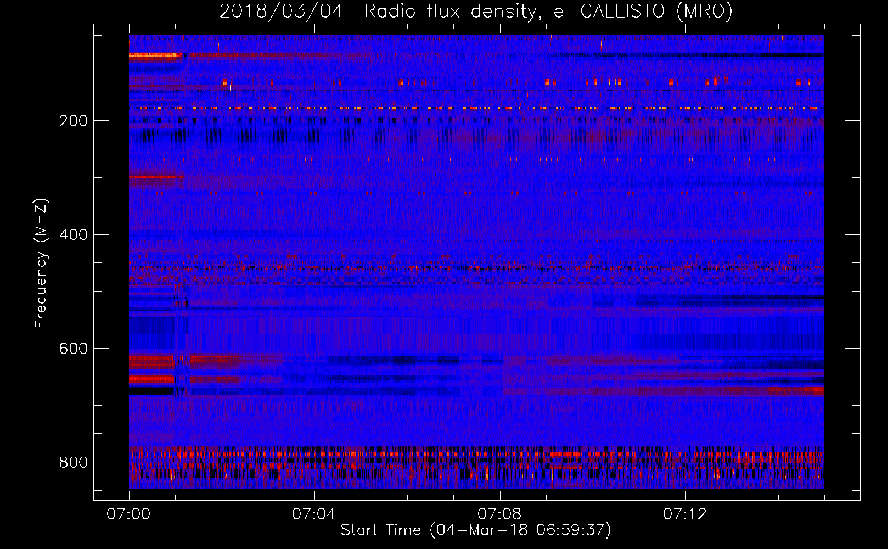Click the 200 frequency tick label
888x549 pixels.
(74, 121)
